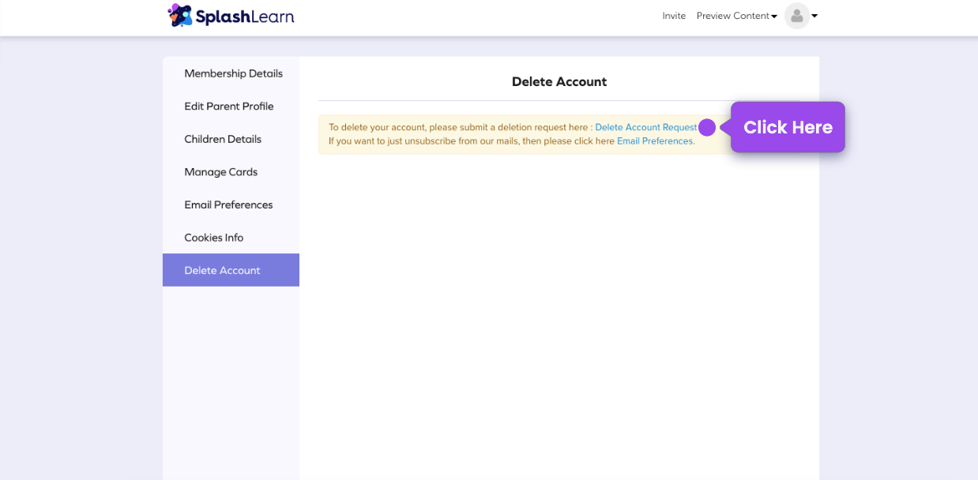Expand the account dropdown arrow
This screenshot has height=480, width=978.
tap(814, 16)
